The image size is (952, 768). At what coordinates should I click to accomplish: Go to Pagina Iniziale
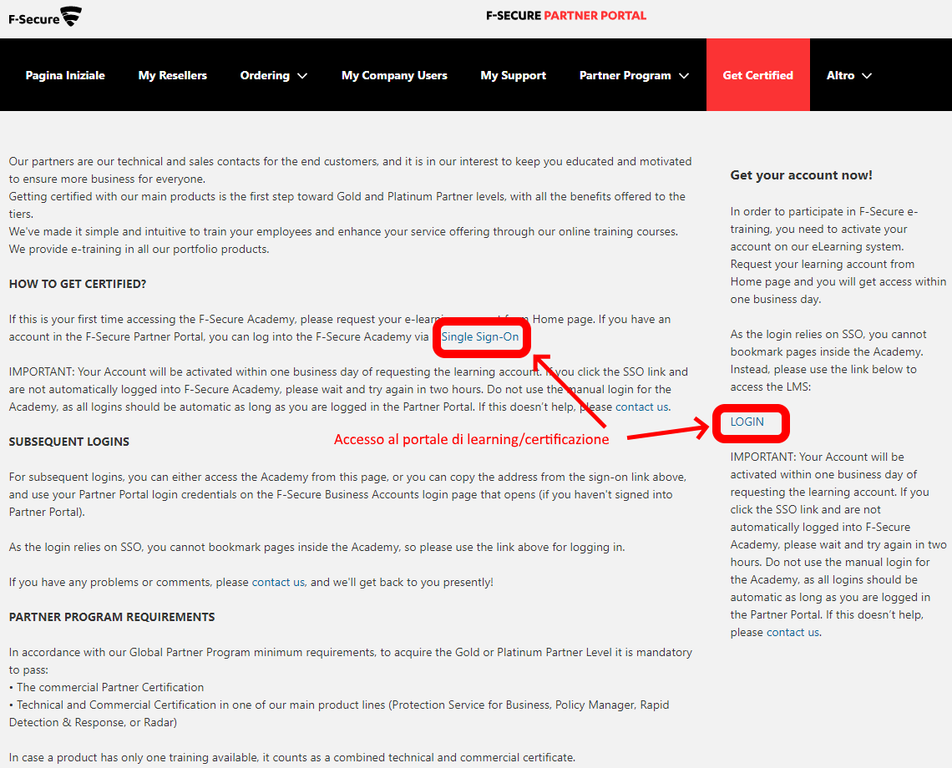[65, 75]
